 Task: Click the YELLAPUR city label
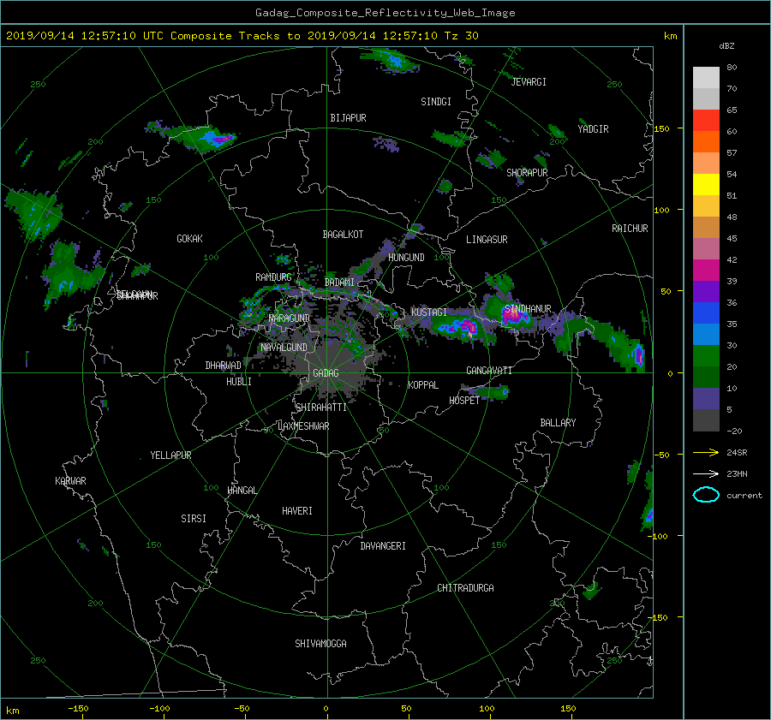pos(170,455)
